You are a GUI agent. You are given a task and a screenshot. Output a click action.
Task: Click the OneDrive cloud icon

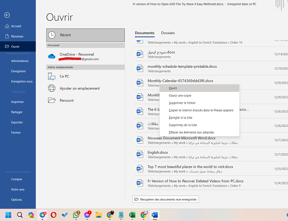[52, 56]
